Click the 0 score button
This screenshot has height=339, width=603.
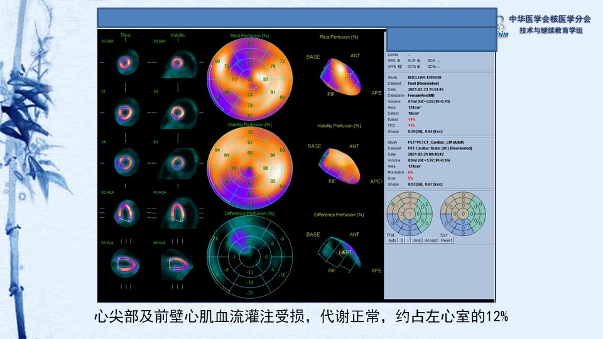[402, 240]
